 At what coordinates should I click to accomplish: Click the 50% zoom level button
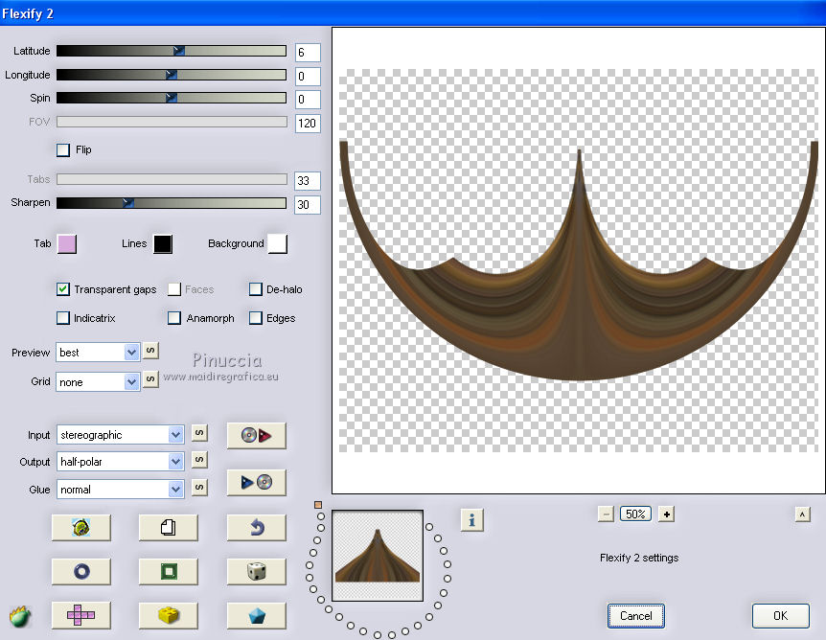click(x=636, y=514)
